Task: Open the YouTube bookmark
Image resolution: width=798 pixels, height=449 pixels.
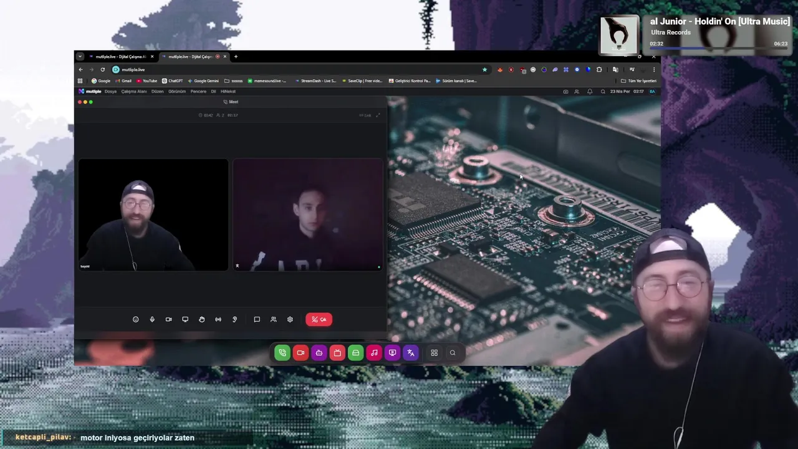Action: point(147,81)
